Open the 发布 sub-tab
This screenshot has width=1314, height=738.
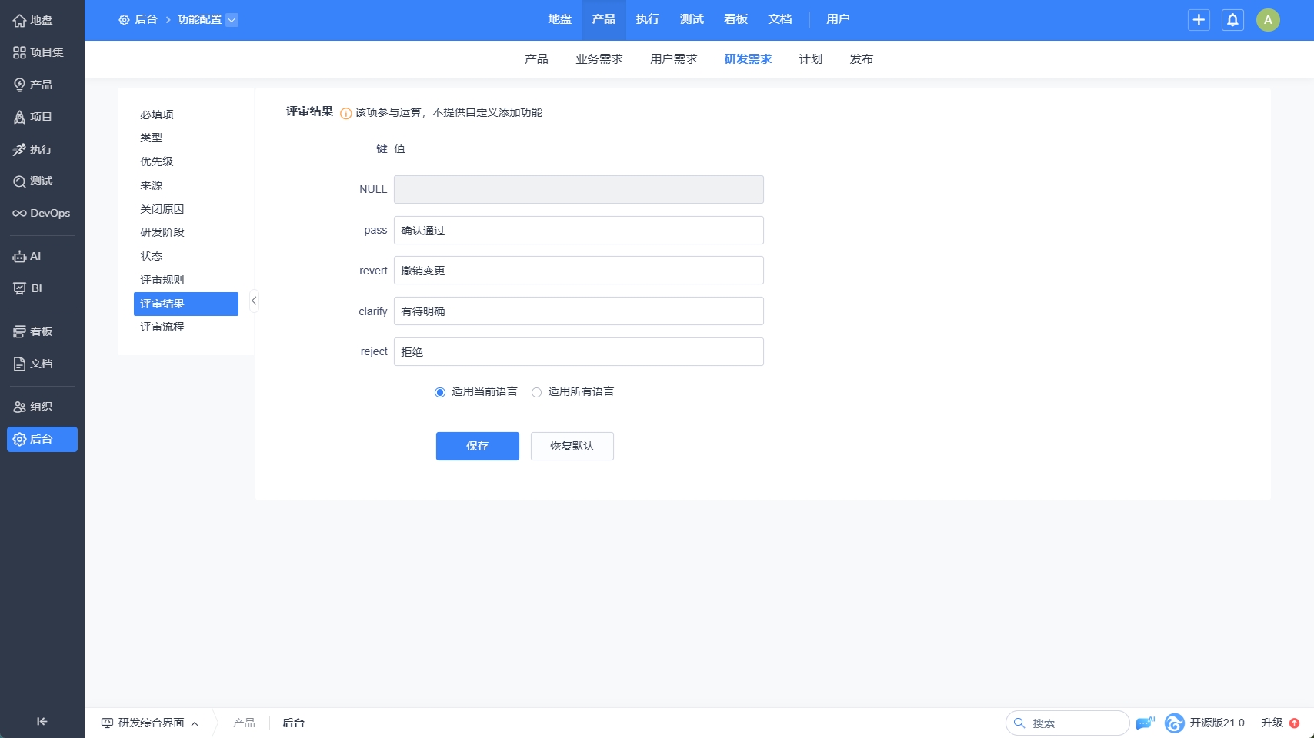[x=862, y=59]
